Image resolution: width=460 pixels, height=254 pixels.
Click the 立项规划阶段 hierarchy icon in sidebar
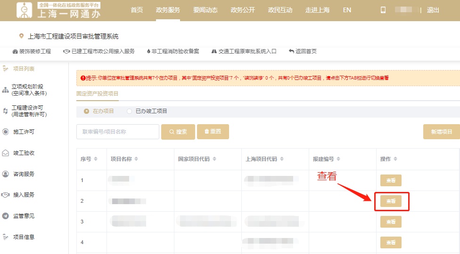tap(6, 90)
